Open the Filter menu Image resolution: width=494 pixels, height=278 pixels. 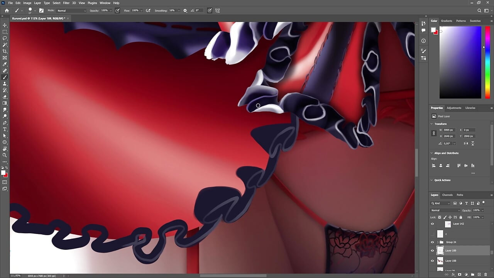tap(66, 3)
